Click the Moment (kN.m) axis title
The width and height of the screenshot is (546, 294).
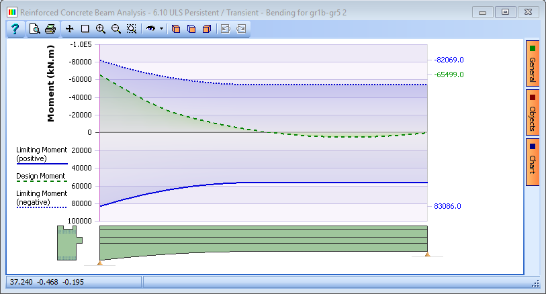pyautogui.click(x=51, y=83)
